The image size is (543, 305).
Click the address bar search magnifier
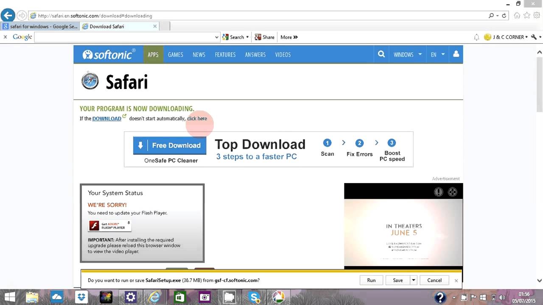point(491,16)
